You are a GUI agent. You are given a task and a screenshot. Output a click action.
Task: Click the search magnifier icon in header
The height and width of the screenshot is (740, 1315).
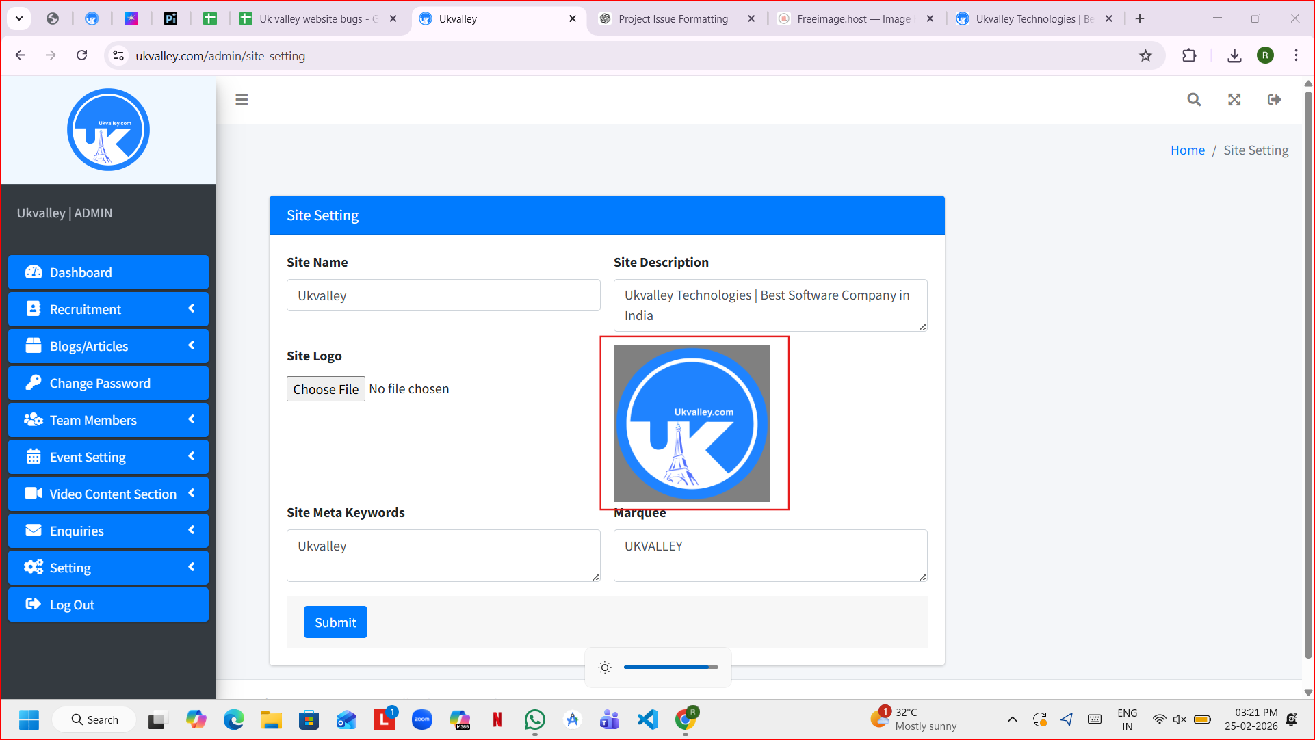1194,100
